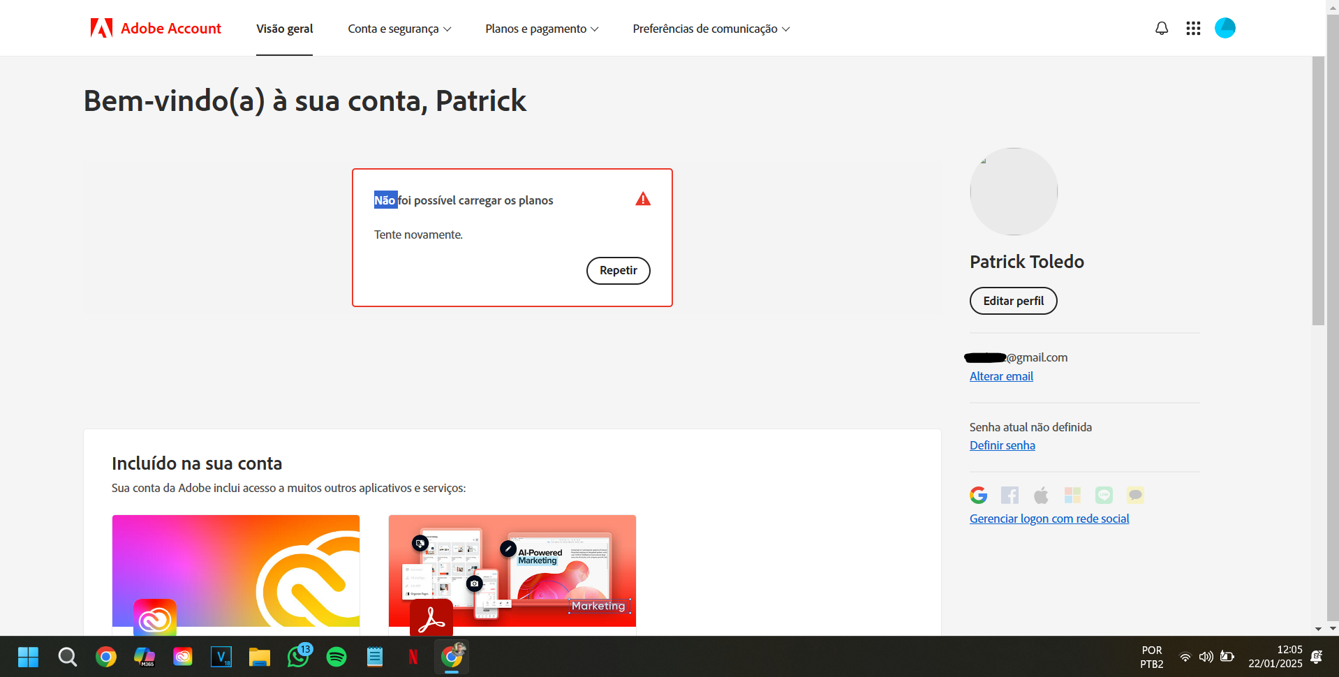The image size is (1339, 677).
Task: Switch to the Visão geral tab
Action: pyautogui.click(x=285, y=29)
